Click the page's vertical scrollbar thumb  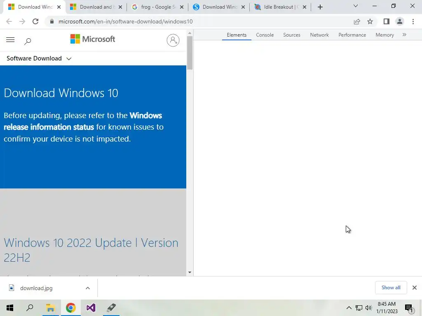[190, 53]
